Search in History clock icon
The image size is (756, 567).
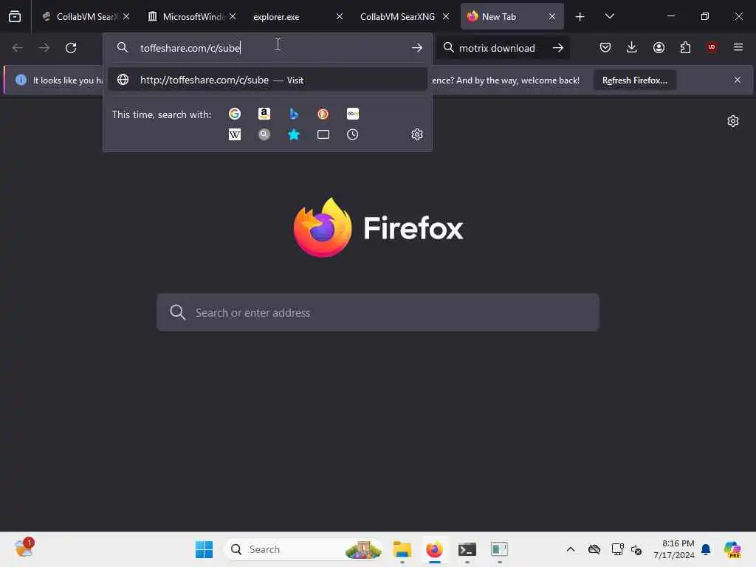click(352, 134)
